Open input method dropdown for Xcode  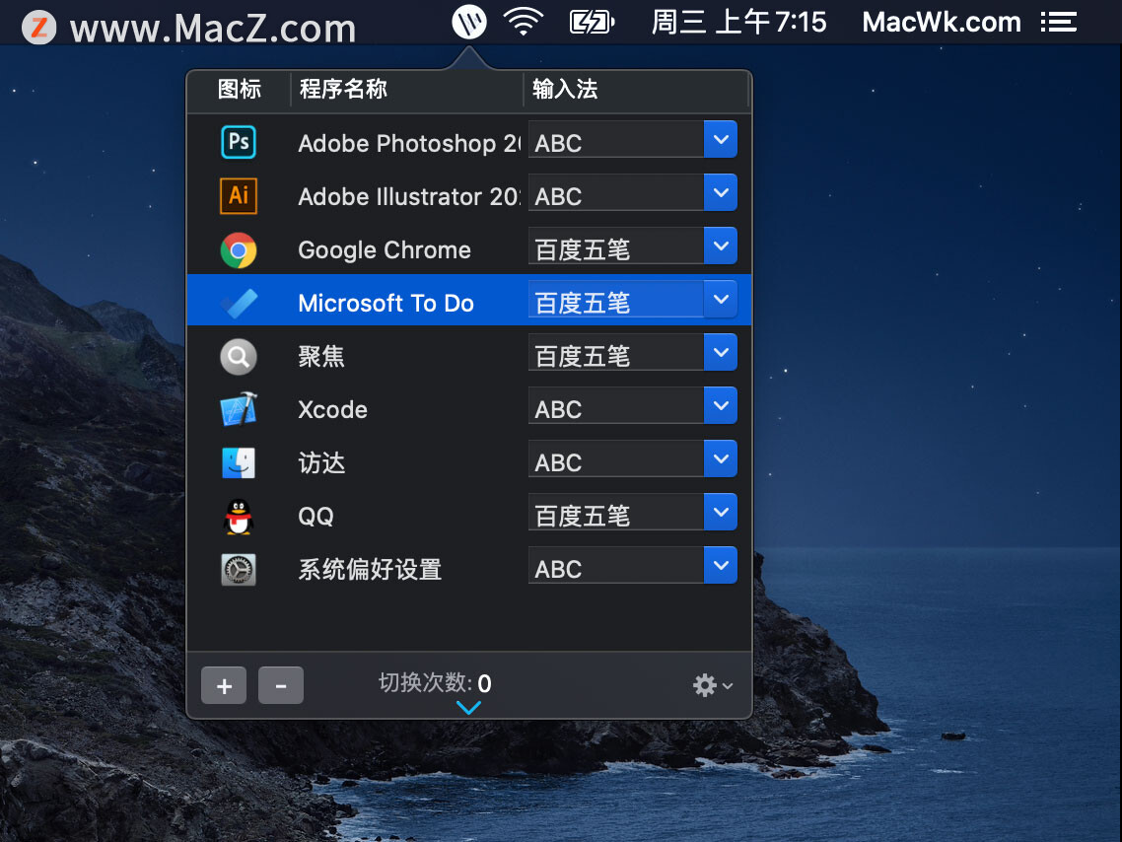tap(721, 405)
